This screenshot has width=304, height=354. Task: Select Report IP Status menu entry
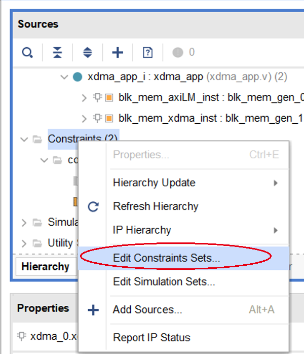[151, 337]
